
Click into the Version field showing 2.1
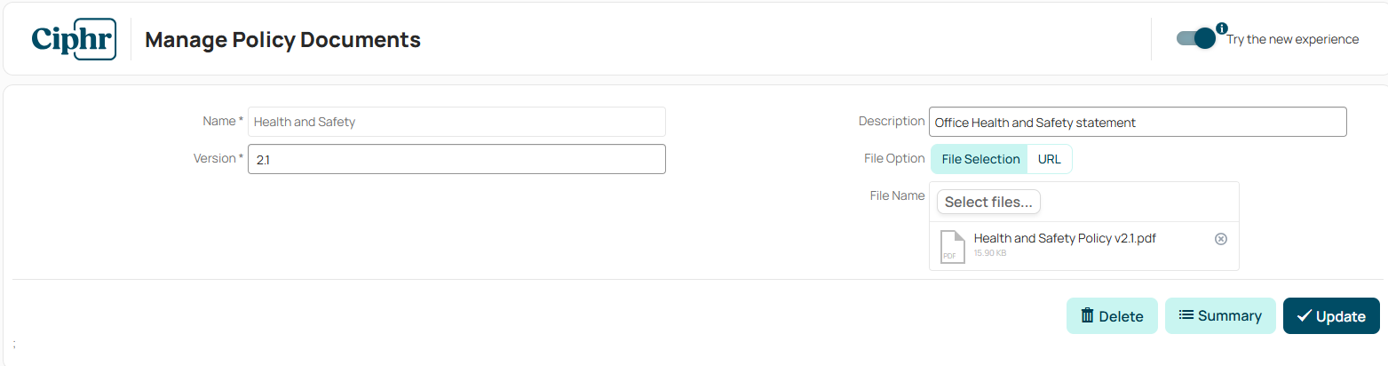point(456,159)
